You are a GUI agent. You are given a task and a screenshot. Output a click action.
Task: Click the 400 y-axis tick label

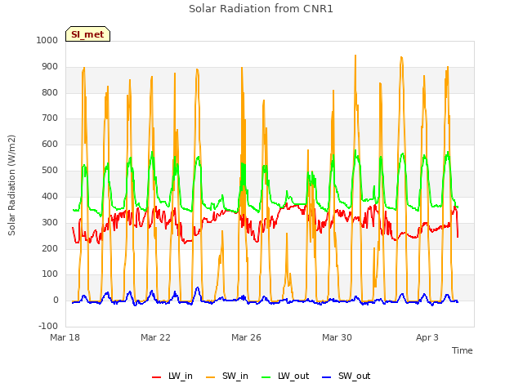(x=50, y=196)
